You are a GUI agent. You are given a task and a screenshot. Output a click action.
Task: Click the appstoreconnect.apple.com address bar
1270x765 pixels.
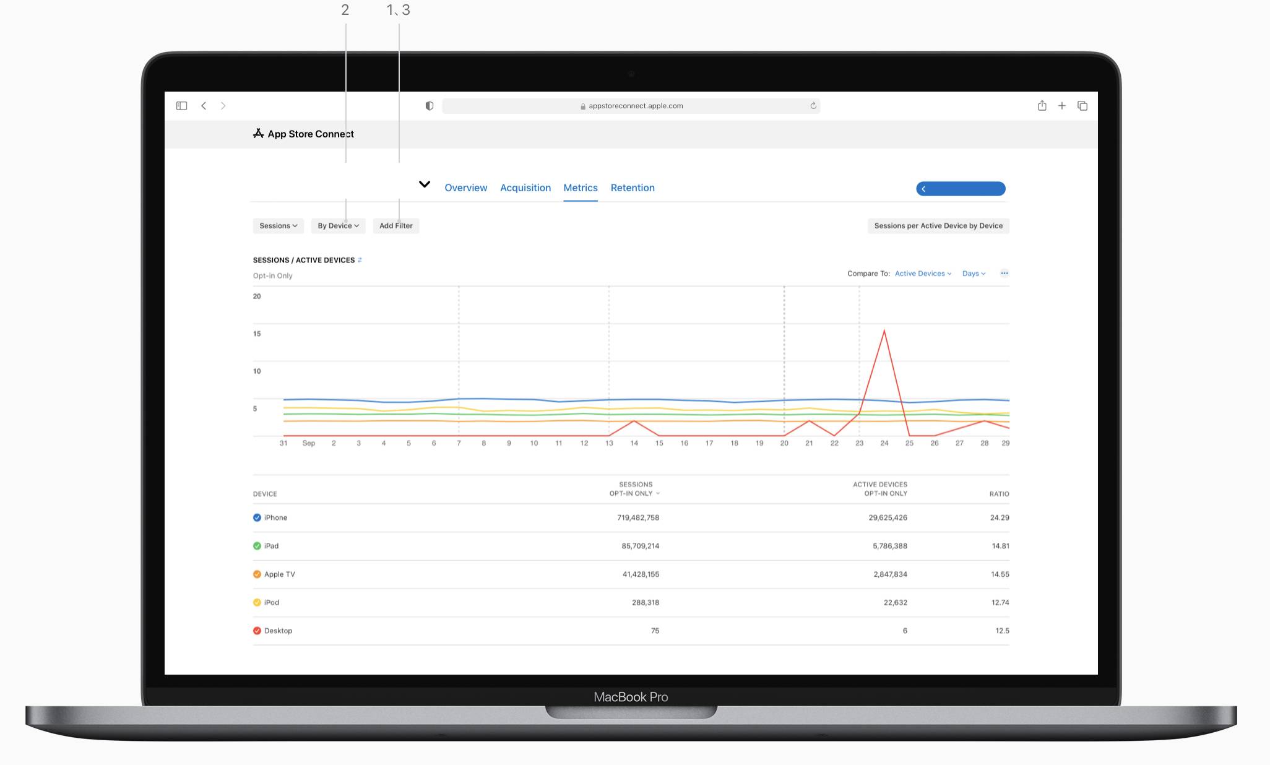pyautogui.click(x=631, y=106)
